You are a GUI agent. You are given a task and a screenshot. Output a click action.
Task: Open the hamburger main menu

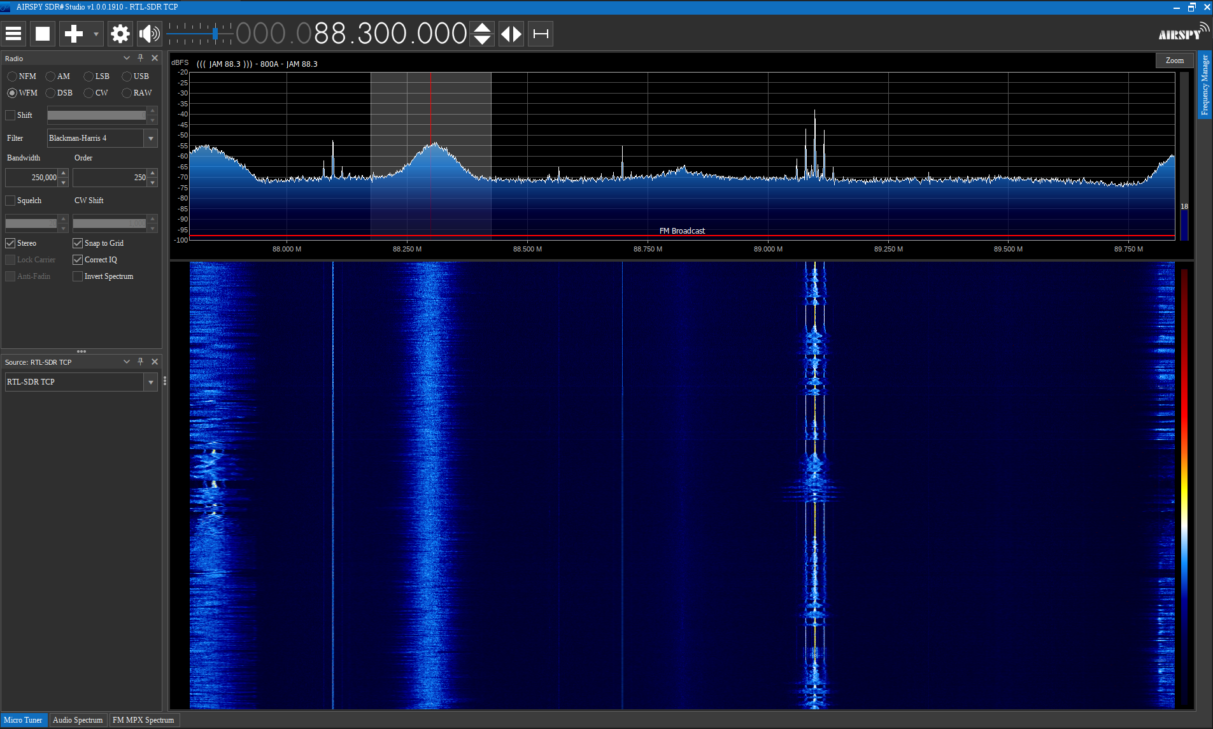coord(13,34)
